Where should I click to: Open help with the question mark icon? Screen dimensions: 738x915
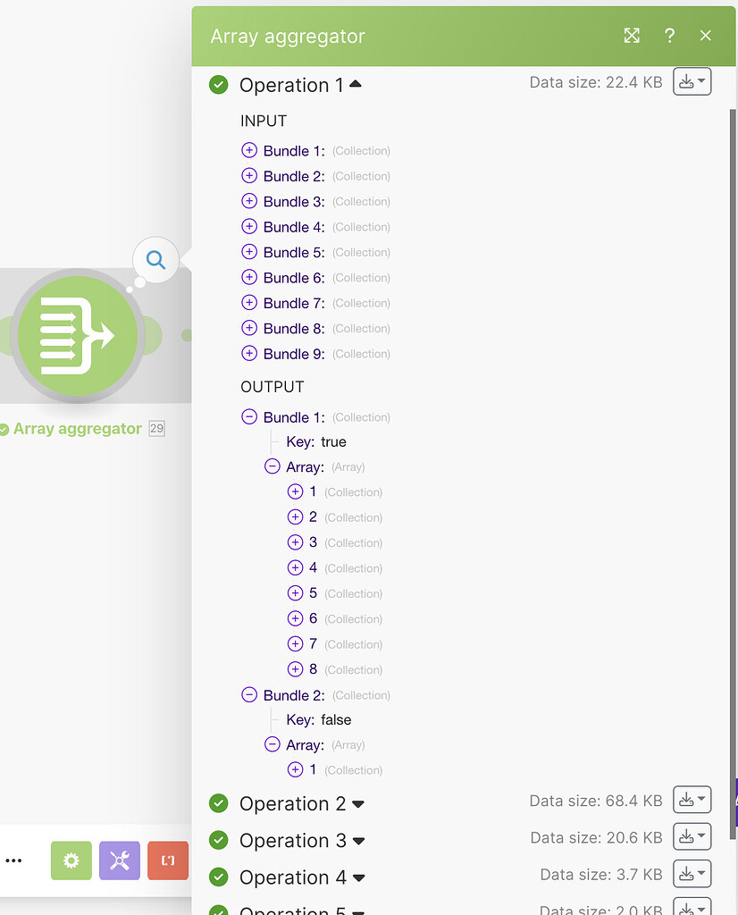click(x=670, y=36)
